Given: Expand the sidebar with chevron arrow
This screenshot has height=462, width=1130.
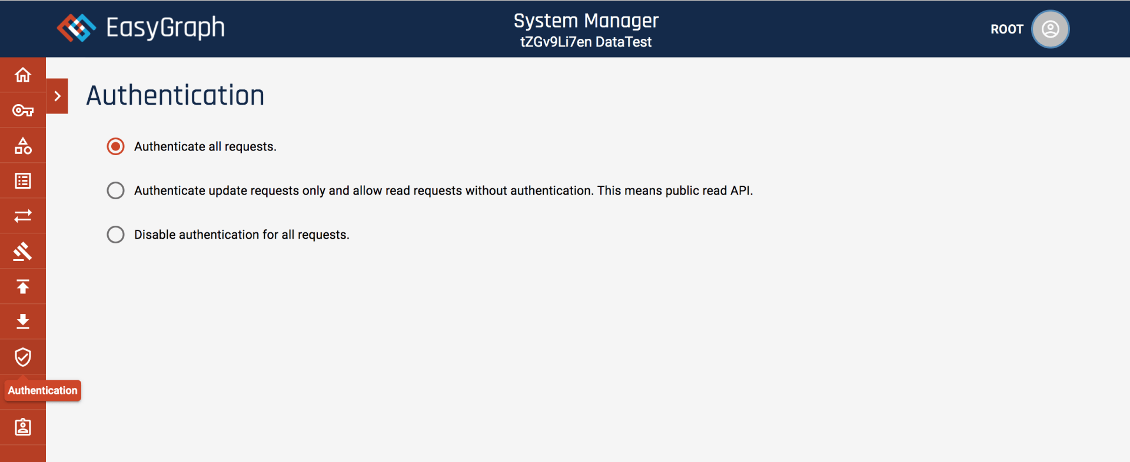Looking at the screenshot, I should pos(57,96).
